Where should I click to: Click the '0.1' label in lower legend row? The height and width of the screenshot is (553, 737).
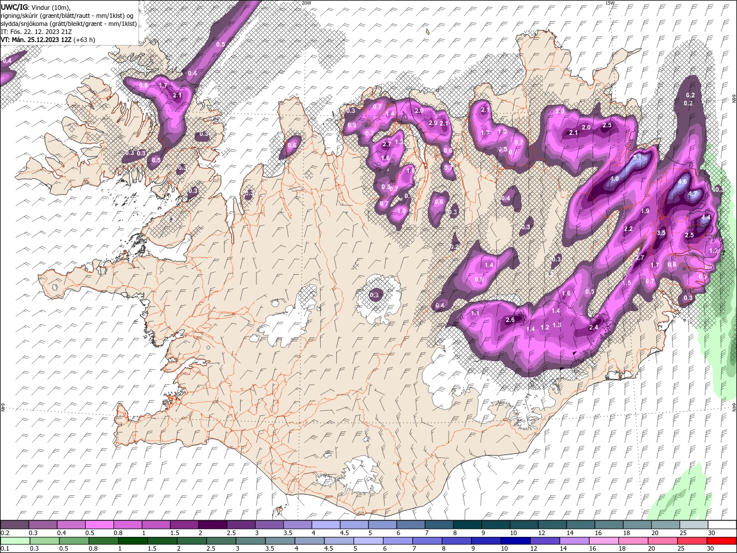(5, 549)
